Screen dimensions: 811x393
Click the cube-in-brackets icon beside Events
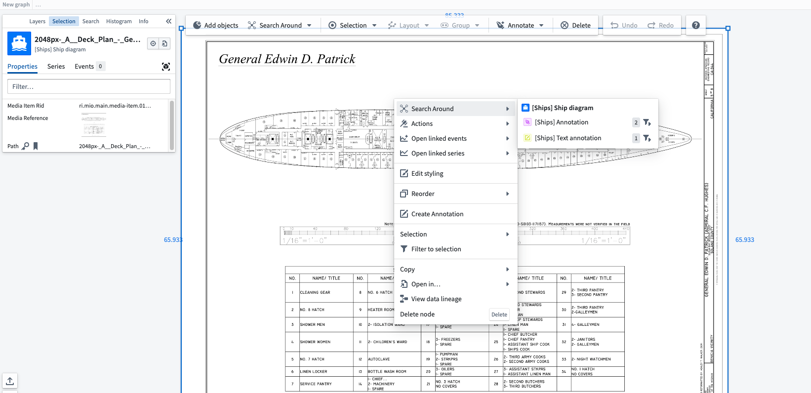point(166,67)
